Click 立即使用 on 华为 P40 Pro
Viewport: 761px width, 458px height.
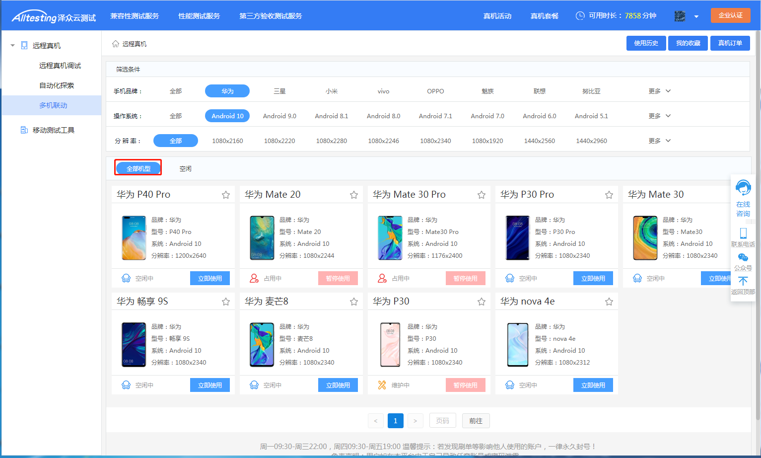pos(210,278)
